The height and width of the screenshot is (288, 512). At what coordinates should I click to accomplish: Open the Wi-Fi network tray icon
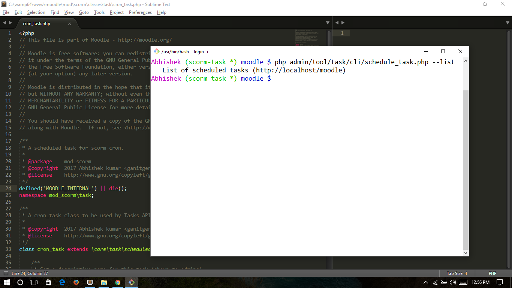pyautogui.click(x=435, y=282)
